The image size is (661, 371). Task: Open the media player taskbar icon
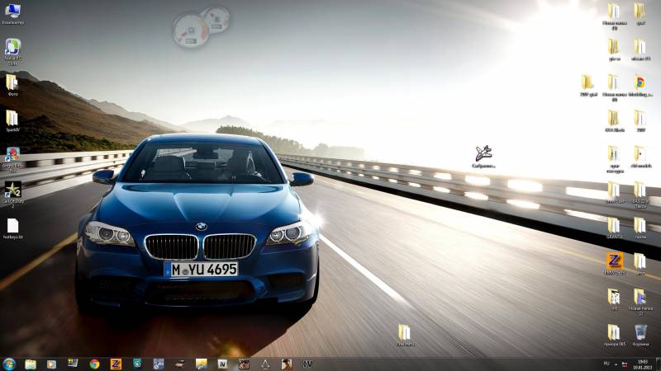click(x=51, y=364)
